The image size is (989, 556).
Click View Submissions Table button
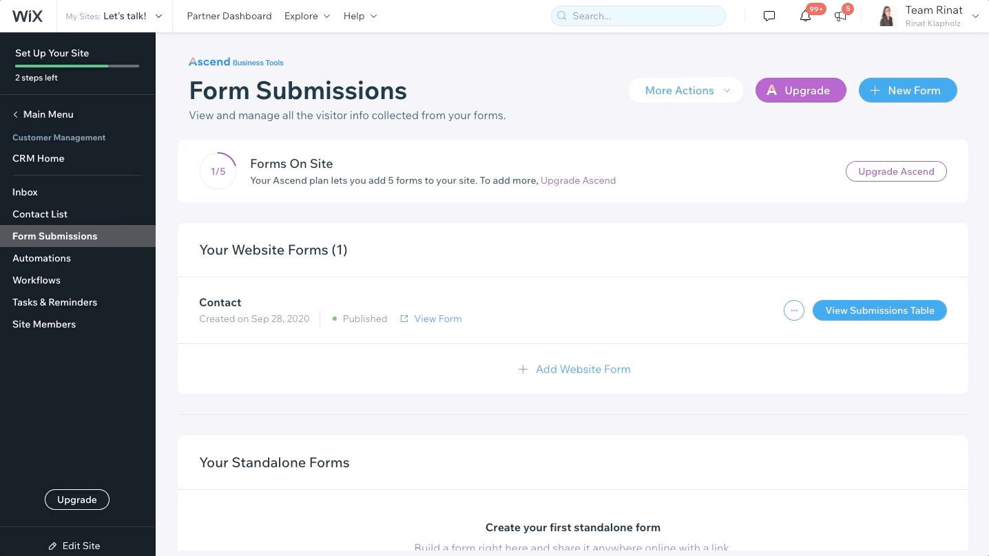[879, 310]
